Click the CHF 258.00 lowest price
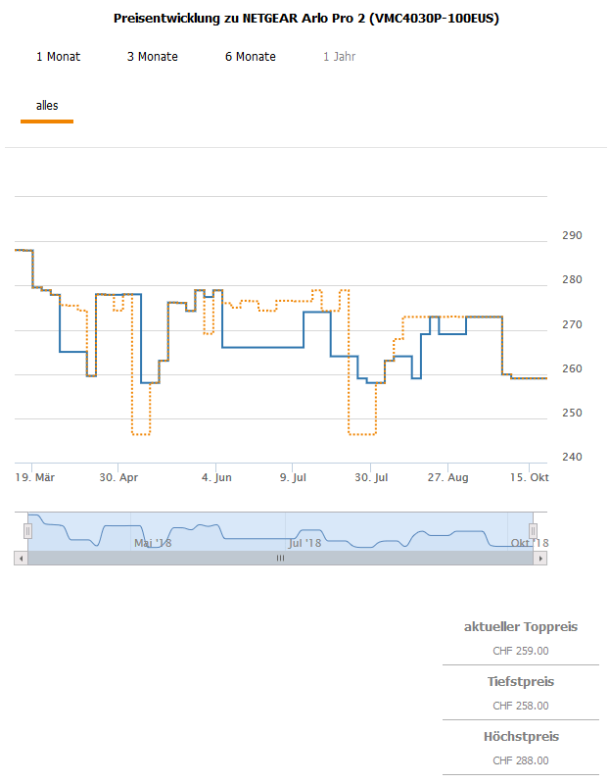 coord(521,707)
